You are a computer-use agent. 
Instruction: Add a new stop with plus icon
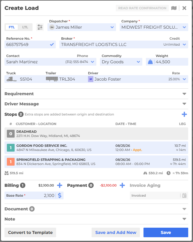(x=184, y=114)
